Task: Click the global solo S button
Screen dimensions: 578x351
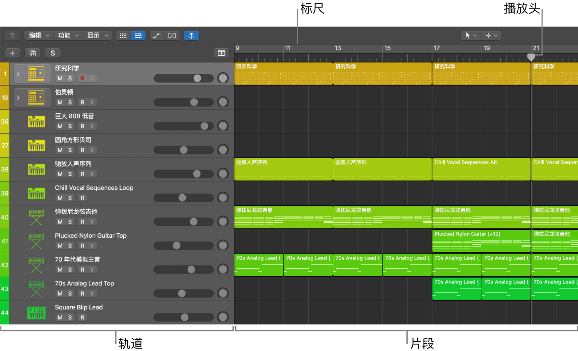Action: coord(53,53)
